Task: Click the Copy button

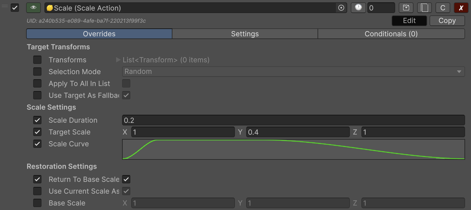Action: coord(447,21)
